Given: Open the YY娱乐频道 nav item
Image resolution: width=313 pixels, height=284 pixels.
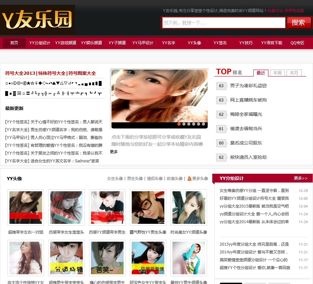Looking at the screenshot, I should point(91,43).
